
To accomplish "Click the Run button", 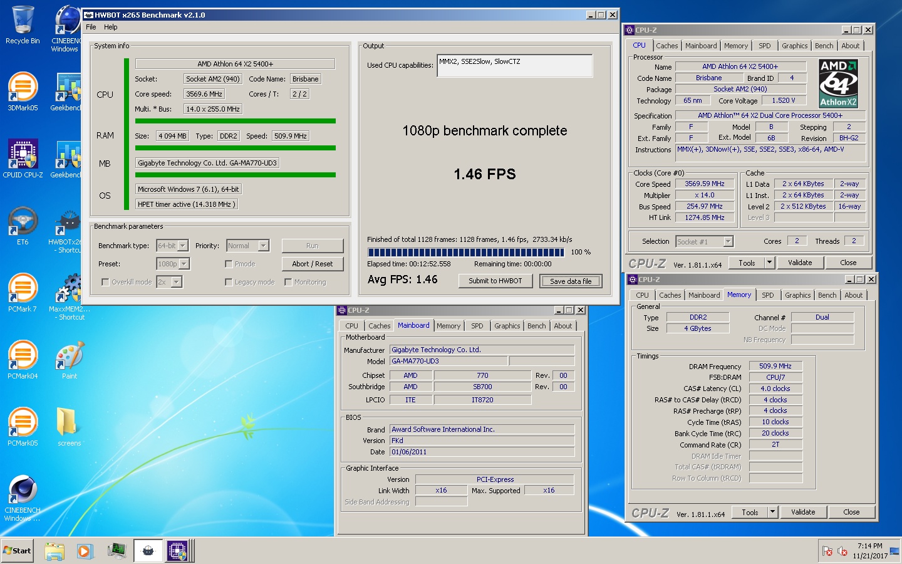I will tap(313, 246).
